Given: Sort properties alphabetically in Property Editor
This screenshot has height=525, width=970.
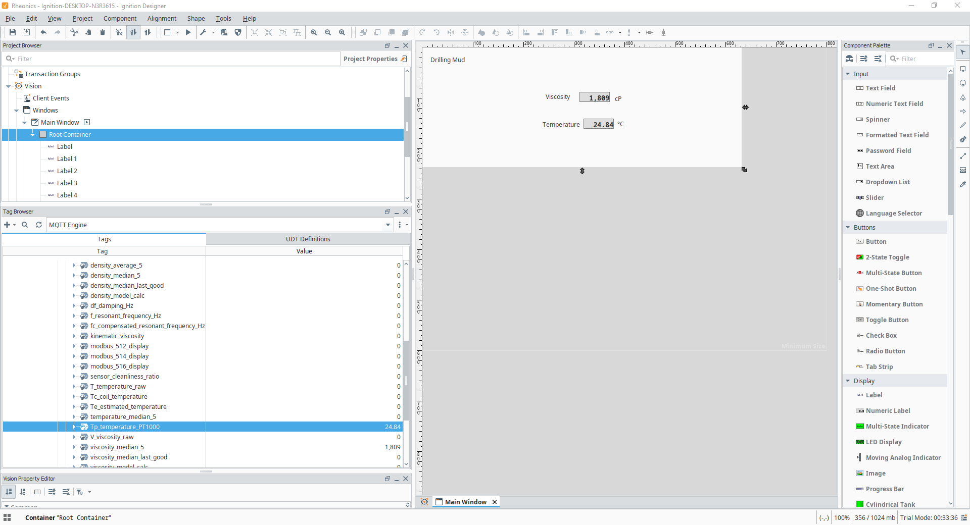Looking at the screenshot, I should click(23, 492).
